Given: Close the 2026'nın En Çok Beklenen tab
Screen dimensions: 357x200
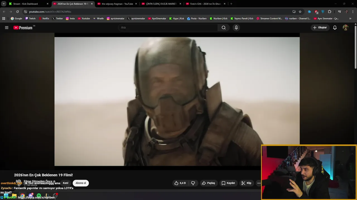Looking at the screenshot, I should point(92,4).
